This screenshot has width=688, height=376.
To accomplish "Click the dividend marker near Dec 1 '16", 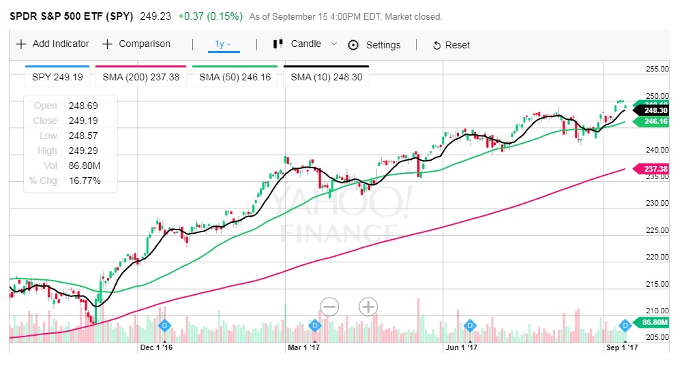I will (164, 326).
